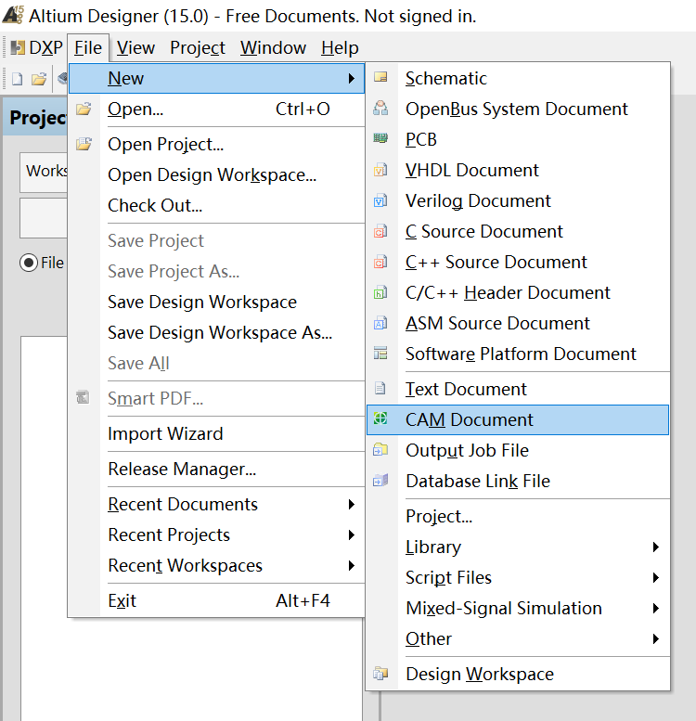Expand the Recent Workspaces submenu
696x721 pixels.
click(x=352, y=566)
